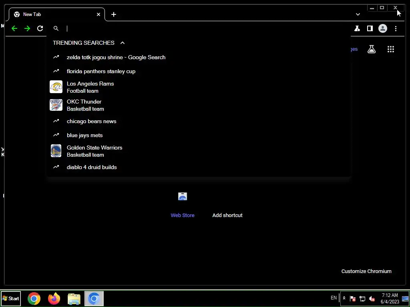Choose zelda totk jogou shrine suggestion
This screenshot has height=307, width=410.
[199, 57]
